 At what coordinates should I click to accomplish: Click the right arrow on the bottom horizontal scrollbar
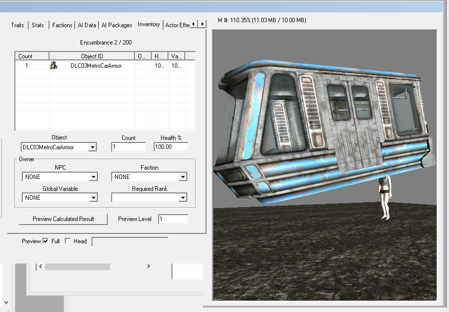click(148, 266)
